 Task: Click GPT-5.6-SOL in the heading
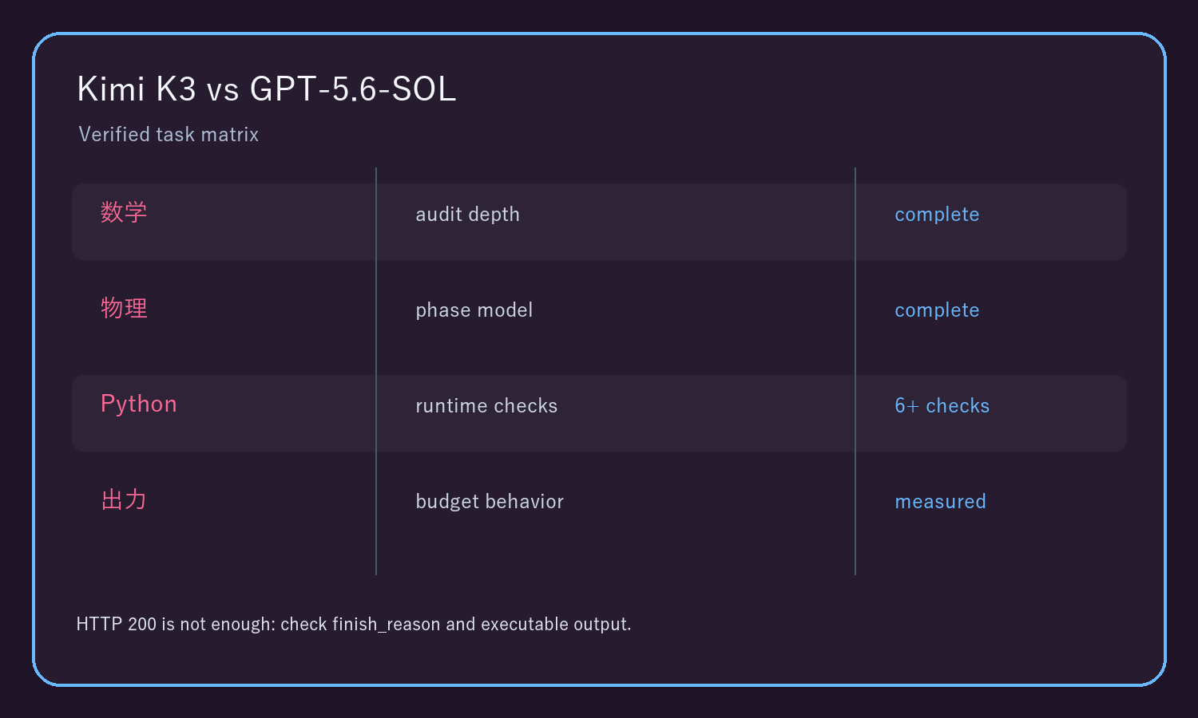point(353,89)
